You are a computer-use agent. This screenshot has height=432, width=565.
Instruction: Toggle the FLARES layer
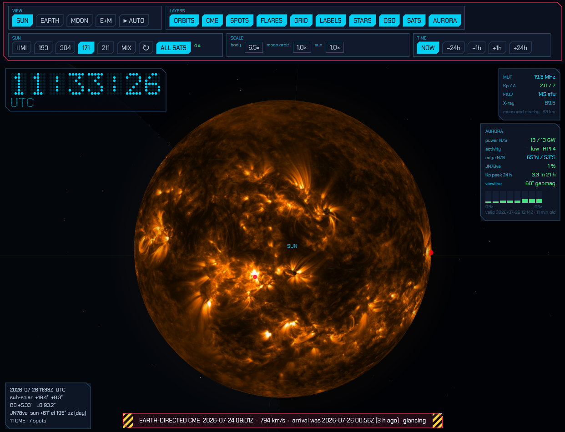[272, 20]
